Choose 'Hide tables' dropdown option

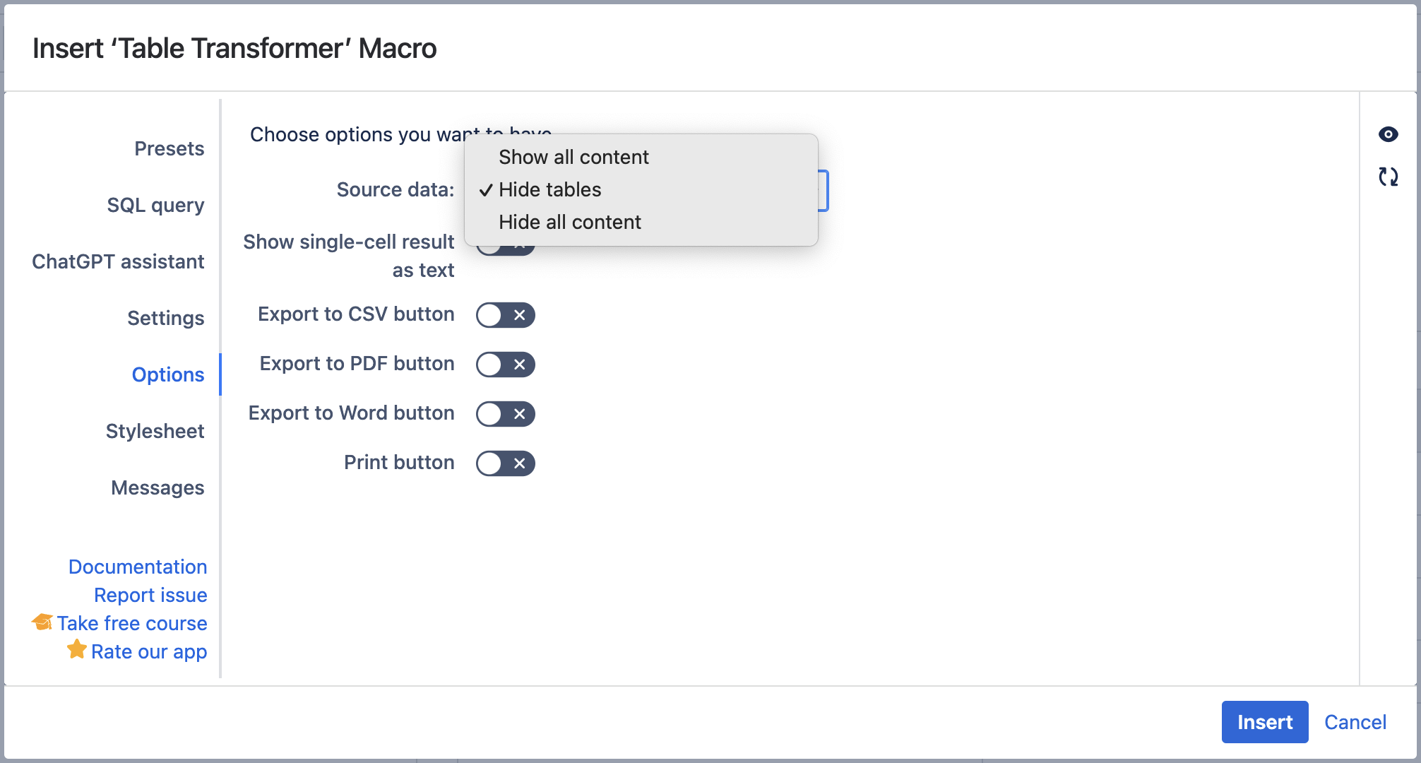(549, 189)
